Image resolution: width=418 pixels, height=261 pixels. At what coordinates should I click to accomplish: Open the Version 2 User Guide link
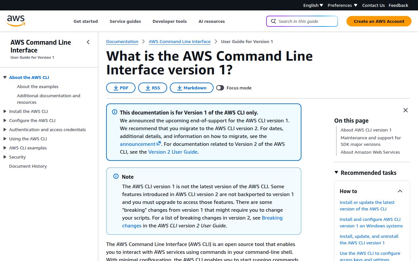(x=173, y=152)
